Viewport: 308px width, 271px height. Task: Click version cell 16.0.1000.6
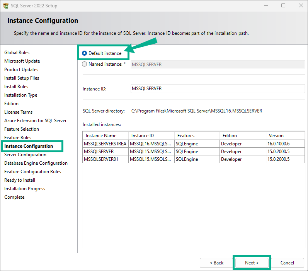286,144
